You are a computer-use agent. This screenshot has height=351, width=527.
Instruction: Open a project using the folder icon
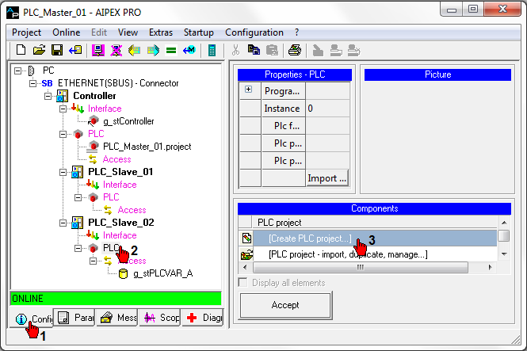39,51
